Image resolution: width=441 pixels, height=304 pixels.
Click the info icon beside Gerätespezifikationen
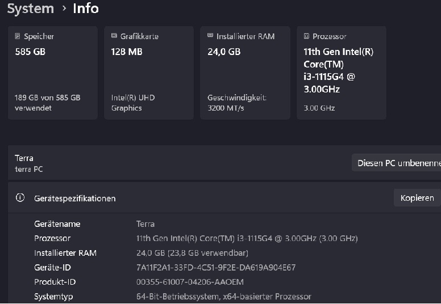coord(20,198)
